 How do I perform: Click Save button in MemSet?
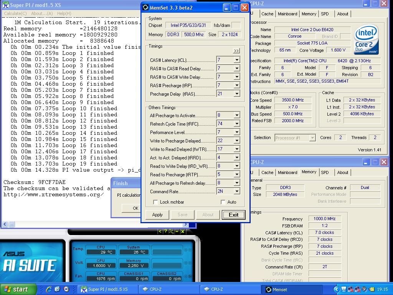(182, 215)
